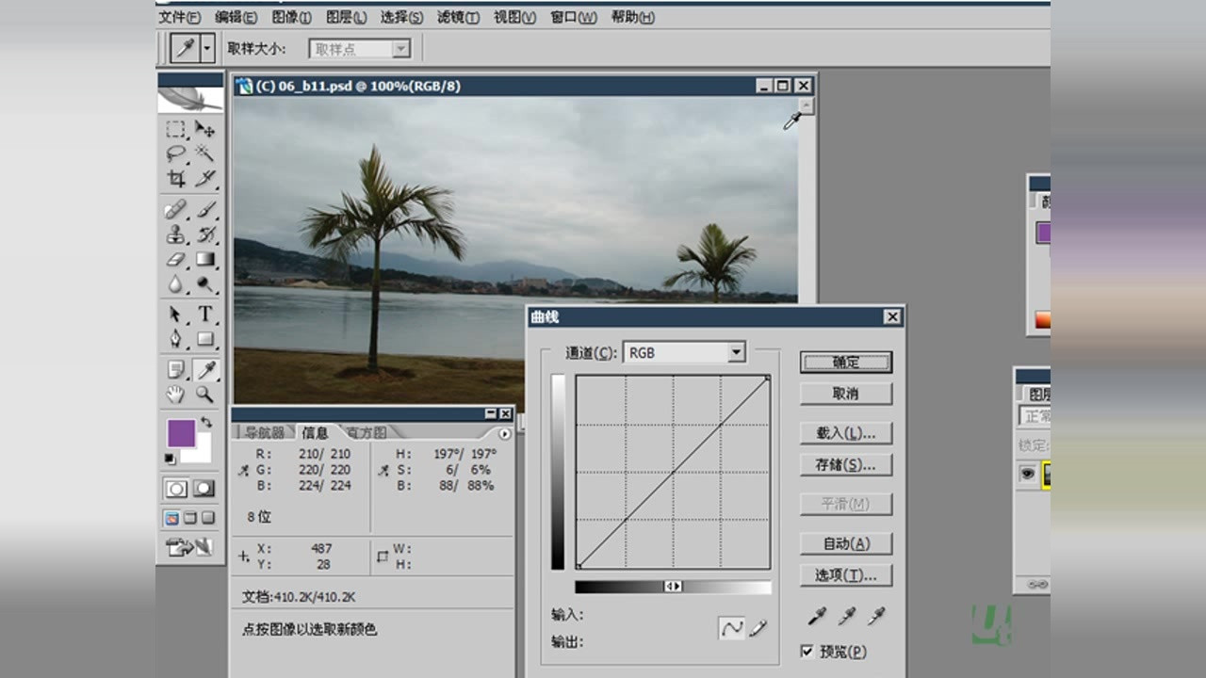Click the white point eyedropper in Curves
1206x678 pixels.
(x=876, y=616)
